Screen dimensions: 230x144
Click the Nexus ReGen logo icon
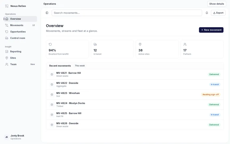(7, 6)
